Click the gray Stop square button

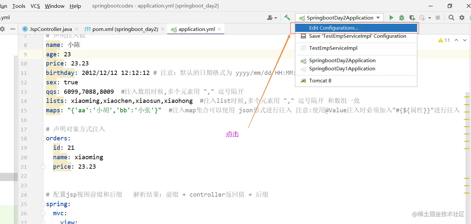[438, 18]
